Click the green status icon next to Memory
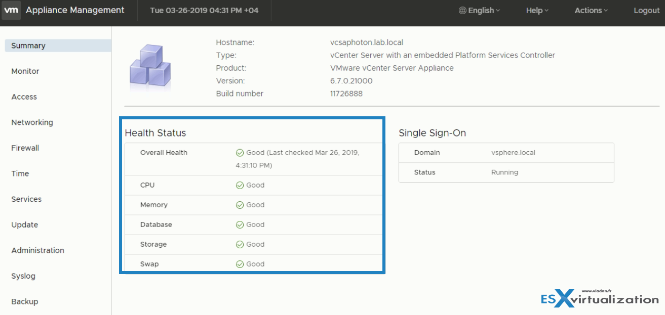This screenshot has width=665, height=315. click(x=240, y=205)
